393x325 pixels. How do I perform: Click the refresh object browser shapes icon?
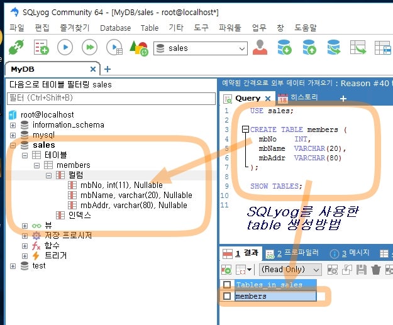click(139, 48)
